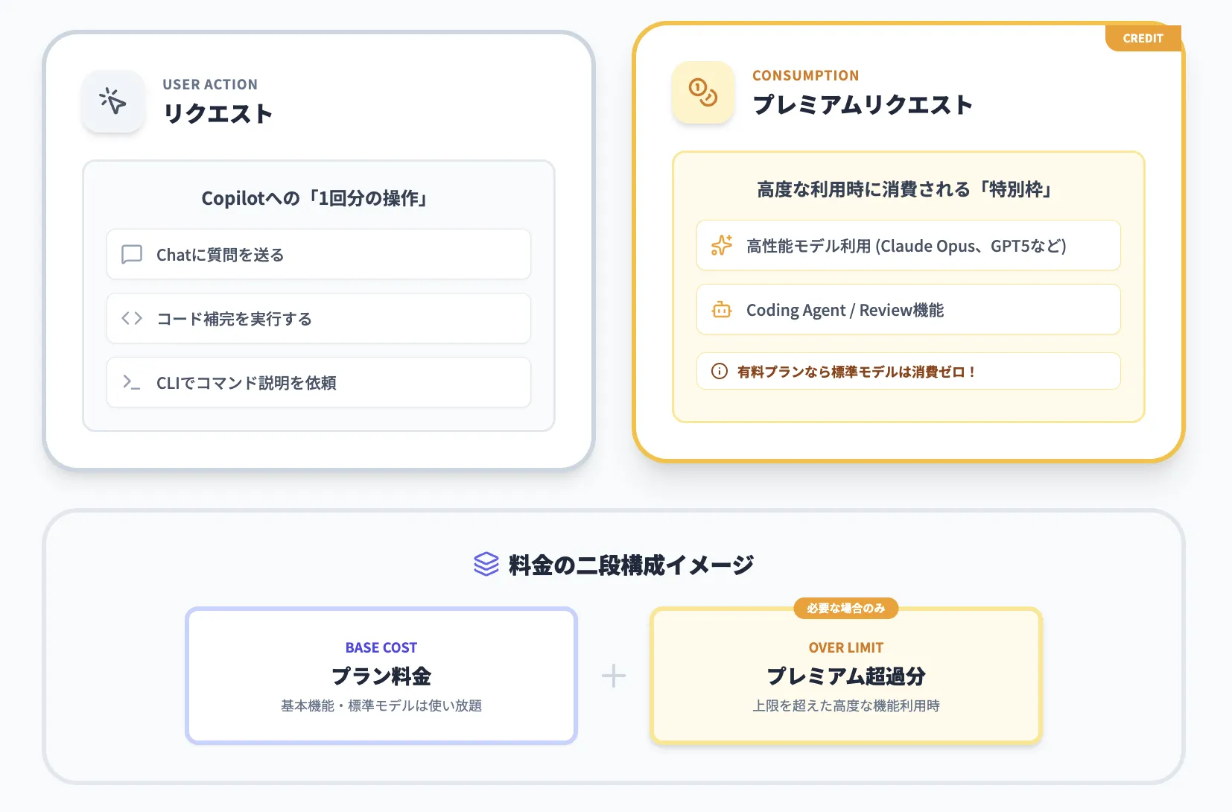Click the robot icon on Coding Agent row
The image size is (1232, 812).
[x=721, y=309]
